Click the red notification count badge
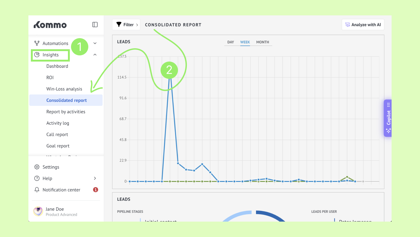This screenshot has width=420, height=237. [96, 190]
